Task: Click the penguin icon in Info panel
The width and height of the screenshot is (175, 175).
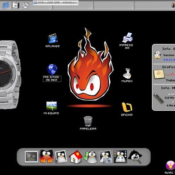Action: pos(157,55)
